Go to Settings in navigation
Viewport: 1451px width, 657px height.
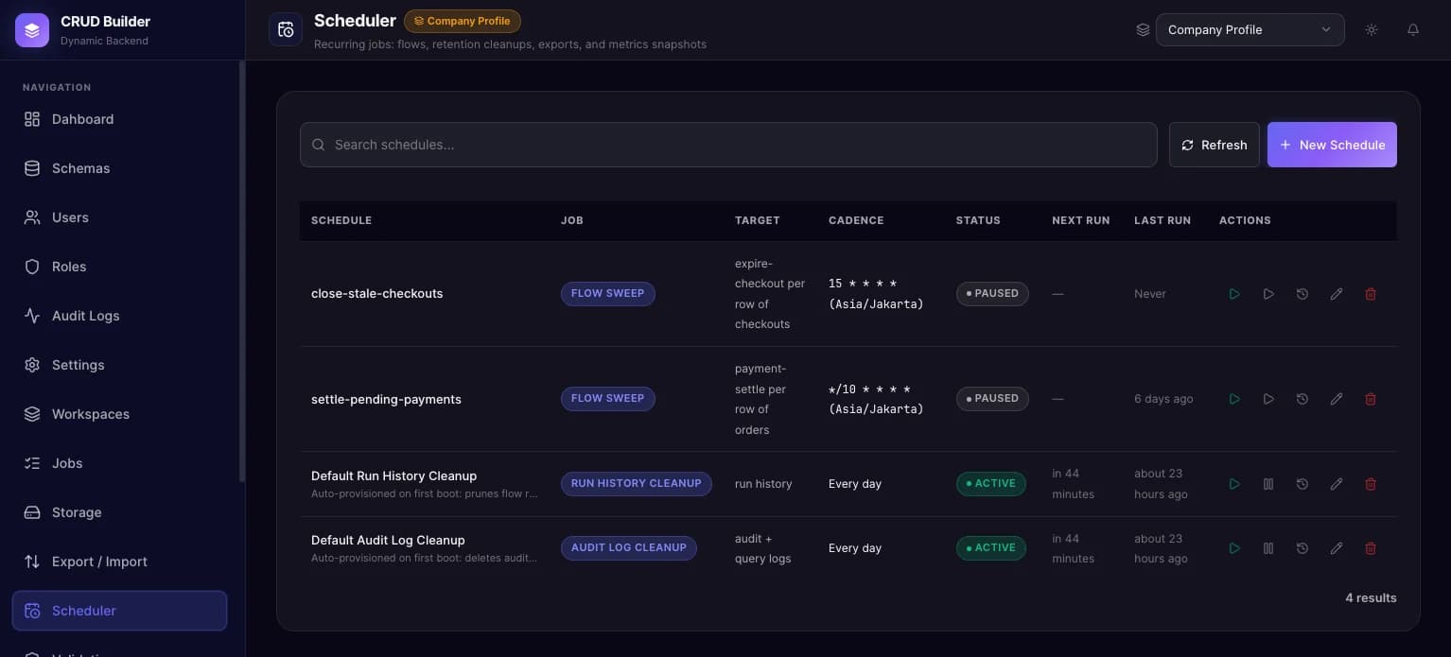[119, 365]
